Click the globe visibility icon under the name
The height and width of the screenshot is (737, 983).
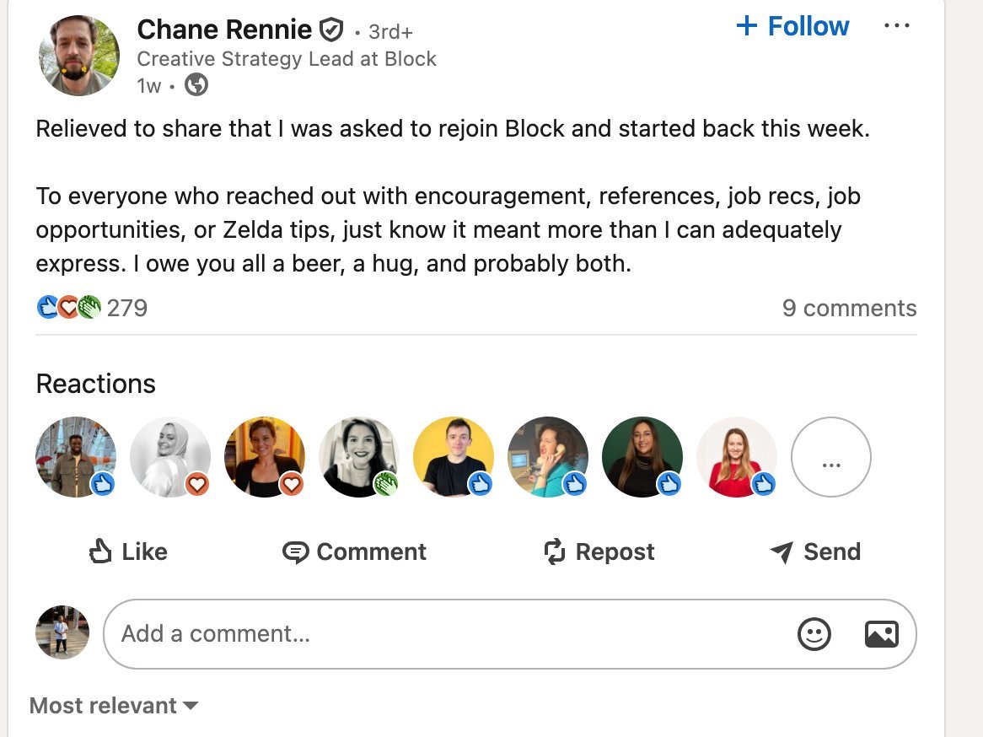[x=196, y=85]
